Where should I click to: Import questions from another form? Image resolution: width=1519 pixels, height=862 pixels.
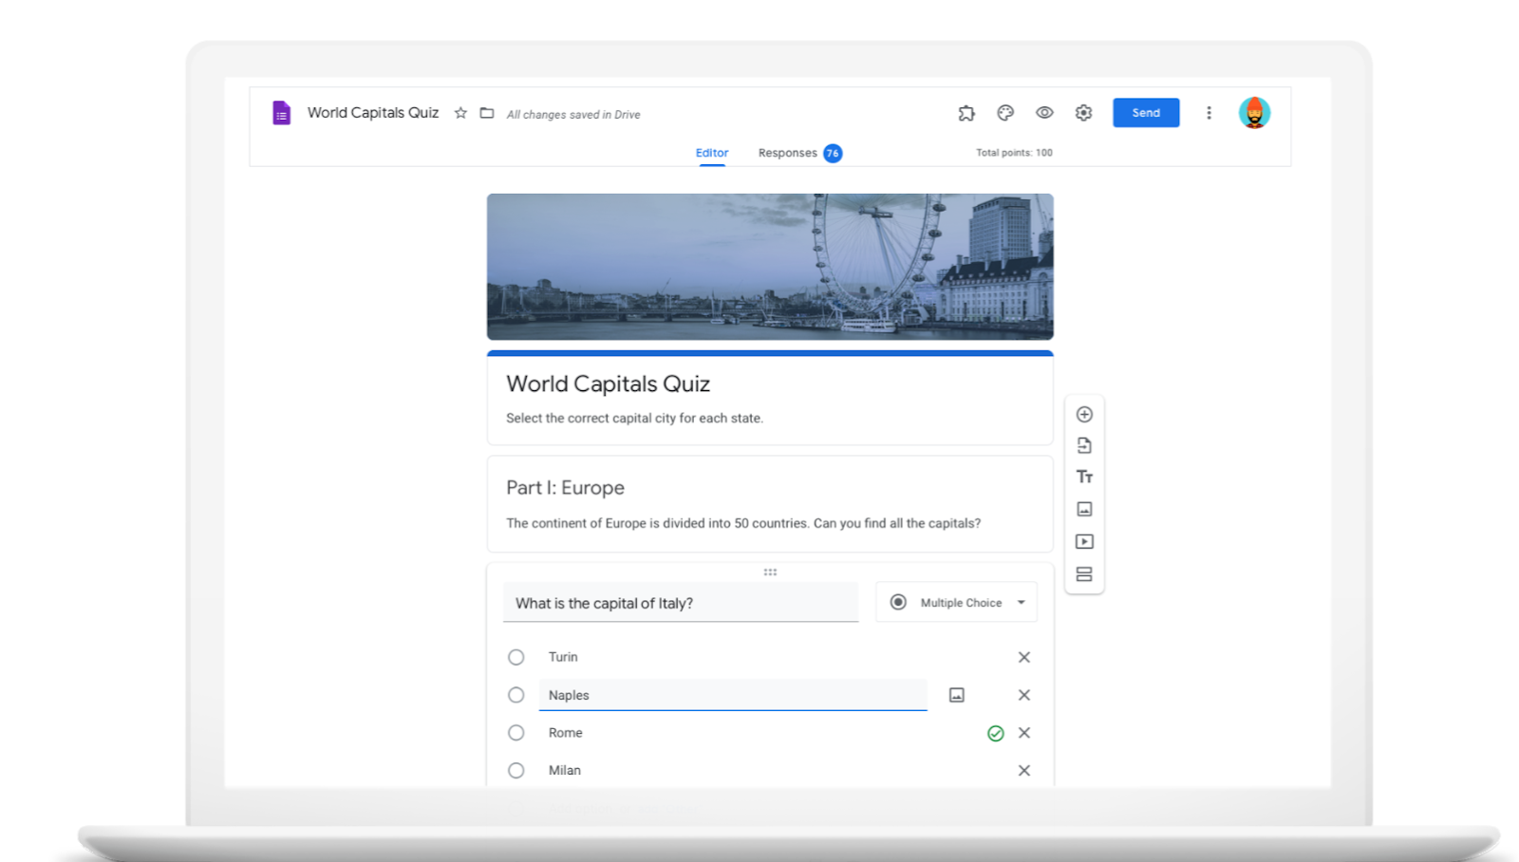[x=1084, y=445]
